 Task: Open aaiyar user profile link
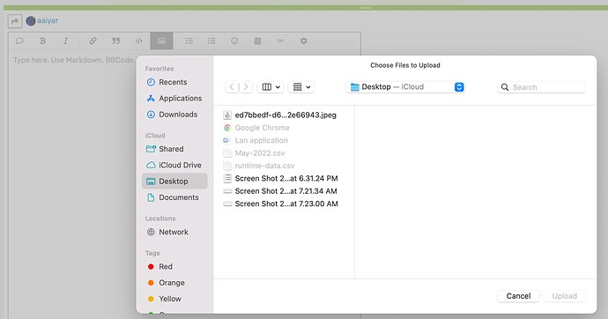pos(48,20)
